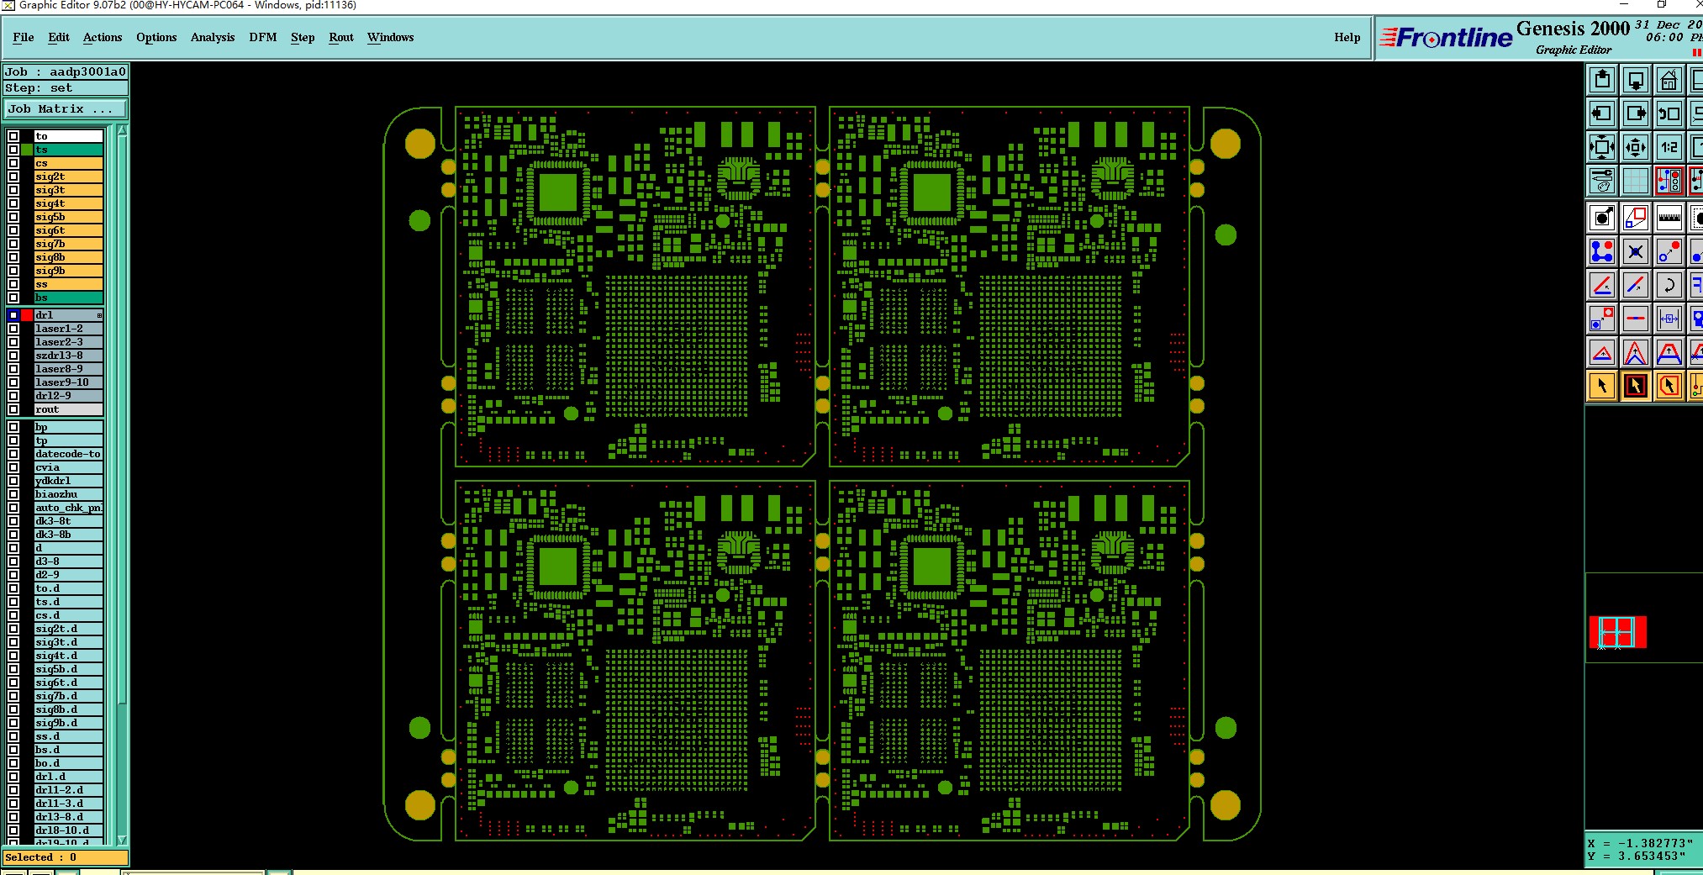Toggle the 'cs' layer checkbox
Image resolution: width=1703 pixels, height=875 pixels.
(13, 163)
